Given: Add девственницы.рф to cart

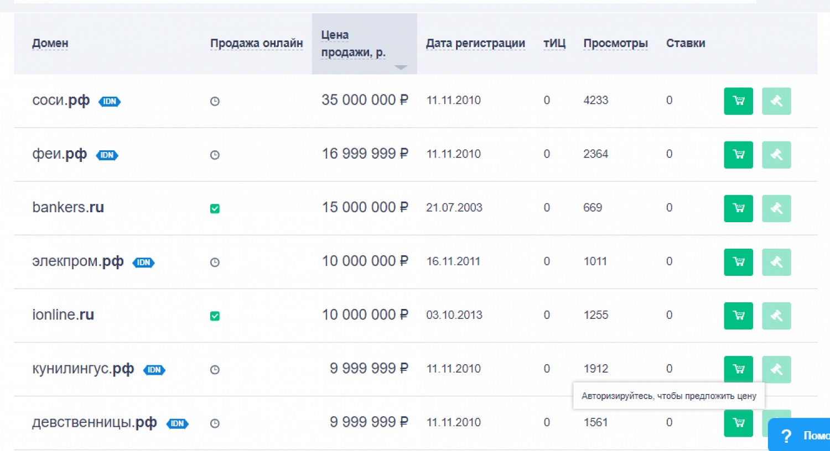Looking at the screenshot, I should (x=738, y=423).
